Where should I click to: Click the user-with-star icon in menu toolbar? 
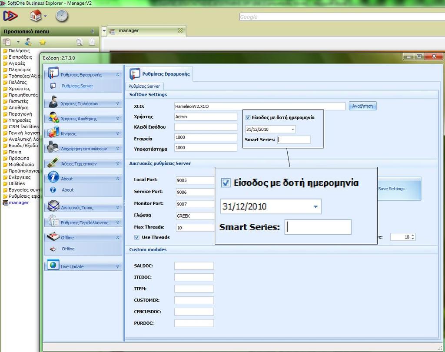tap(28, 42)
